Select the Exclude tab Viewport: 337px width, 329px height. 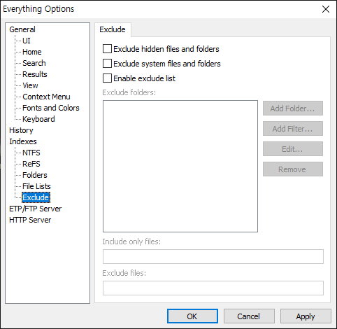(113, 29)
